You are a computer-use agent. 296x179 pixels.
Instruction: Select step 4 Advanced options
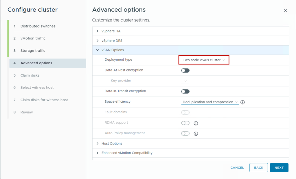(47, 63)
